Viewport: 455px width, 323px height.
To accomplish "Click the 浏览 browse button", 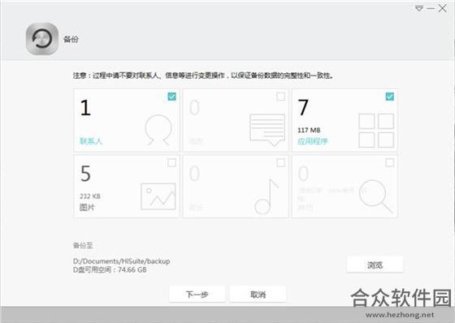I will click(x=375, y=265).
